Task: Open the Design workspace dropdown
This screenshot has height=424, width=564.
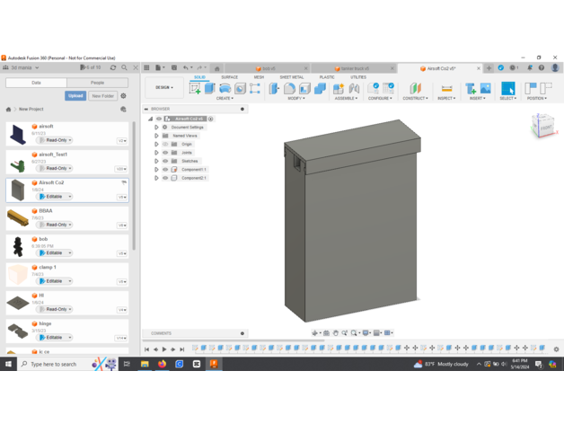Action: 164,88
